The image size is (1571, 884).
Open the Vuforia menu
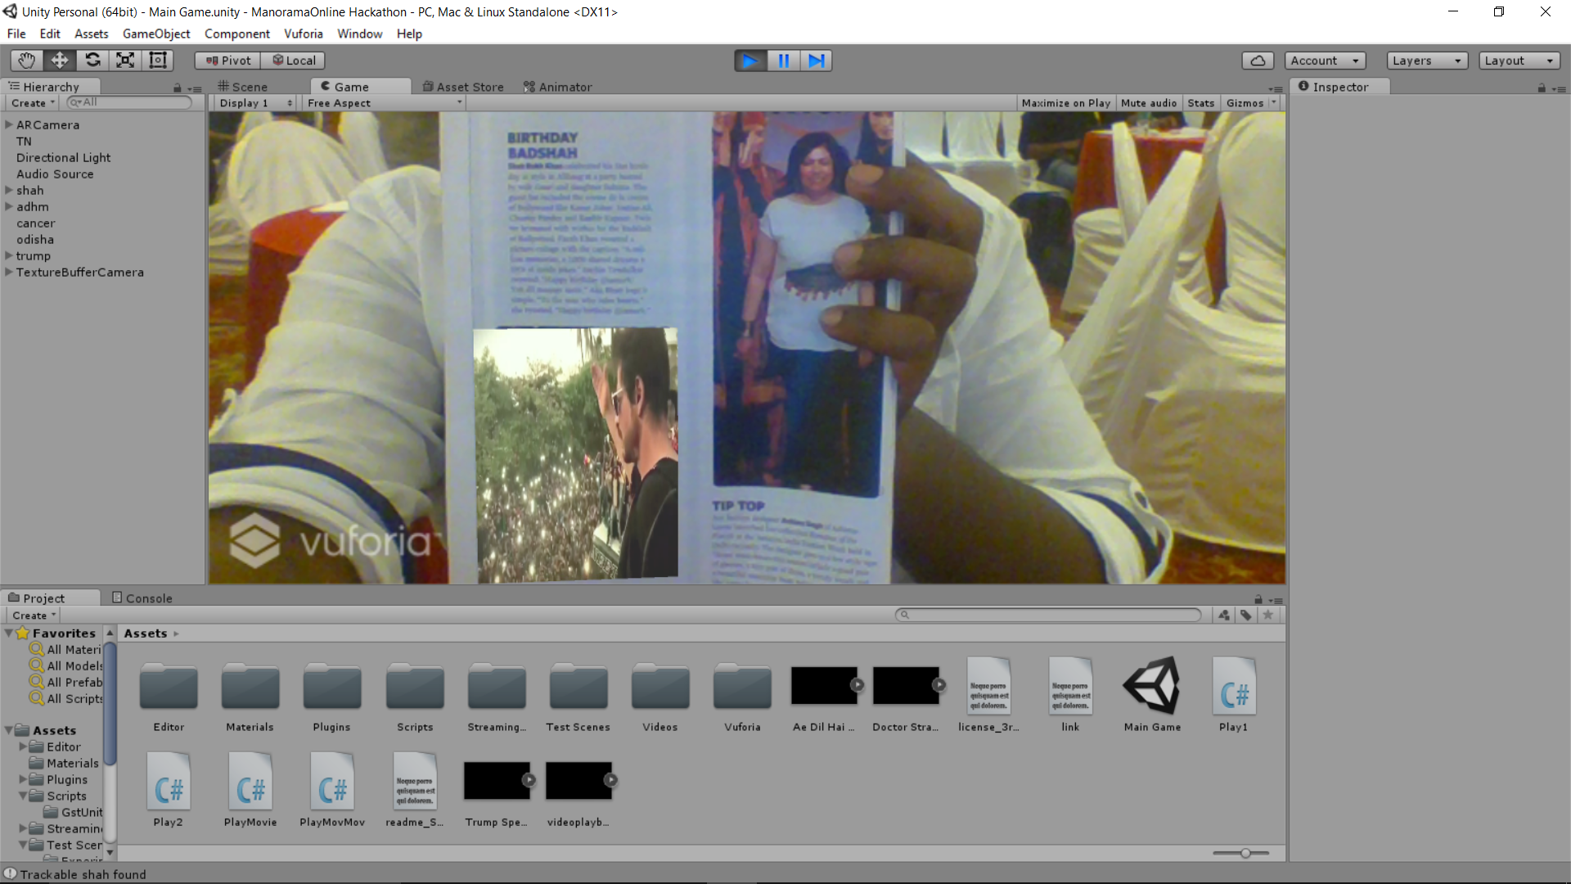point(303,34)
